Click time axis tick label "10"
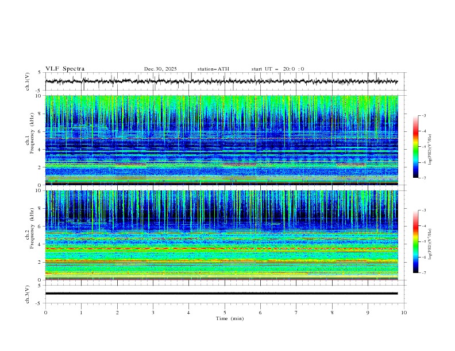455x351 pixels. click(x=404, y=313)
